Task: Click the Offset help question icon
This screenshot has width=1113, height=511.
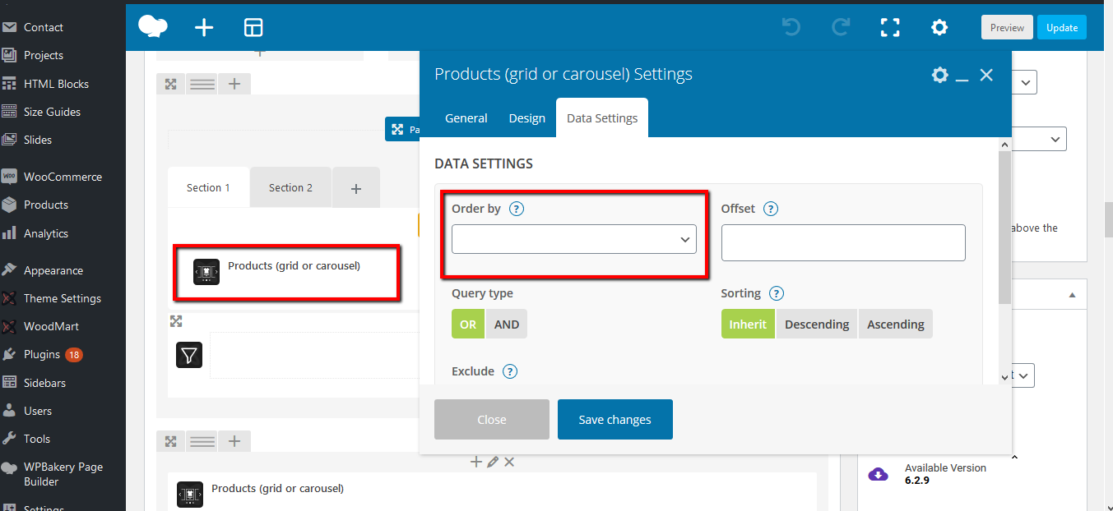Action: point(771,209)
